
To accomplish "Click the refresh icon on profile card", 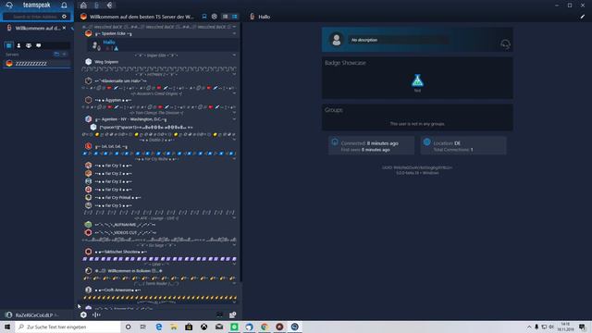I will coord(505,44).
